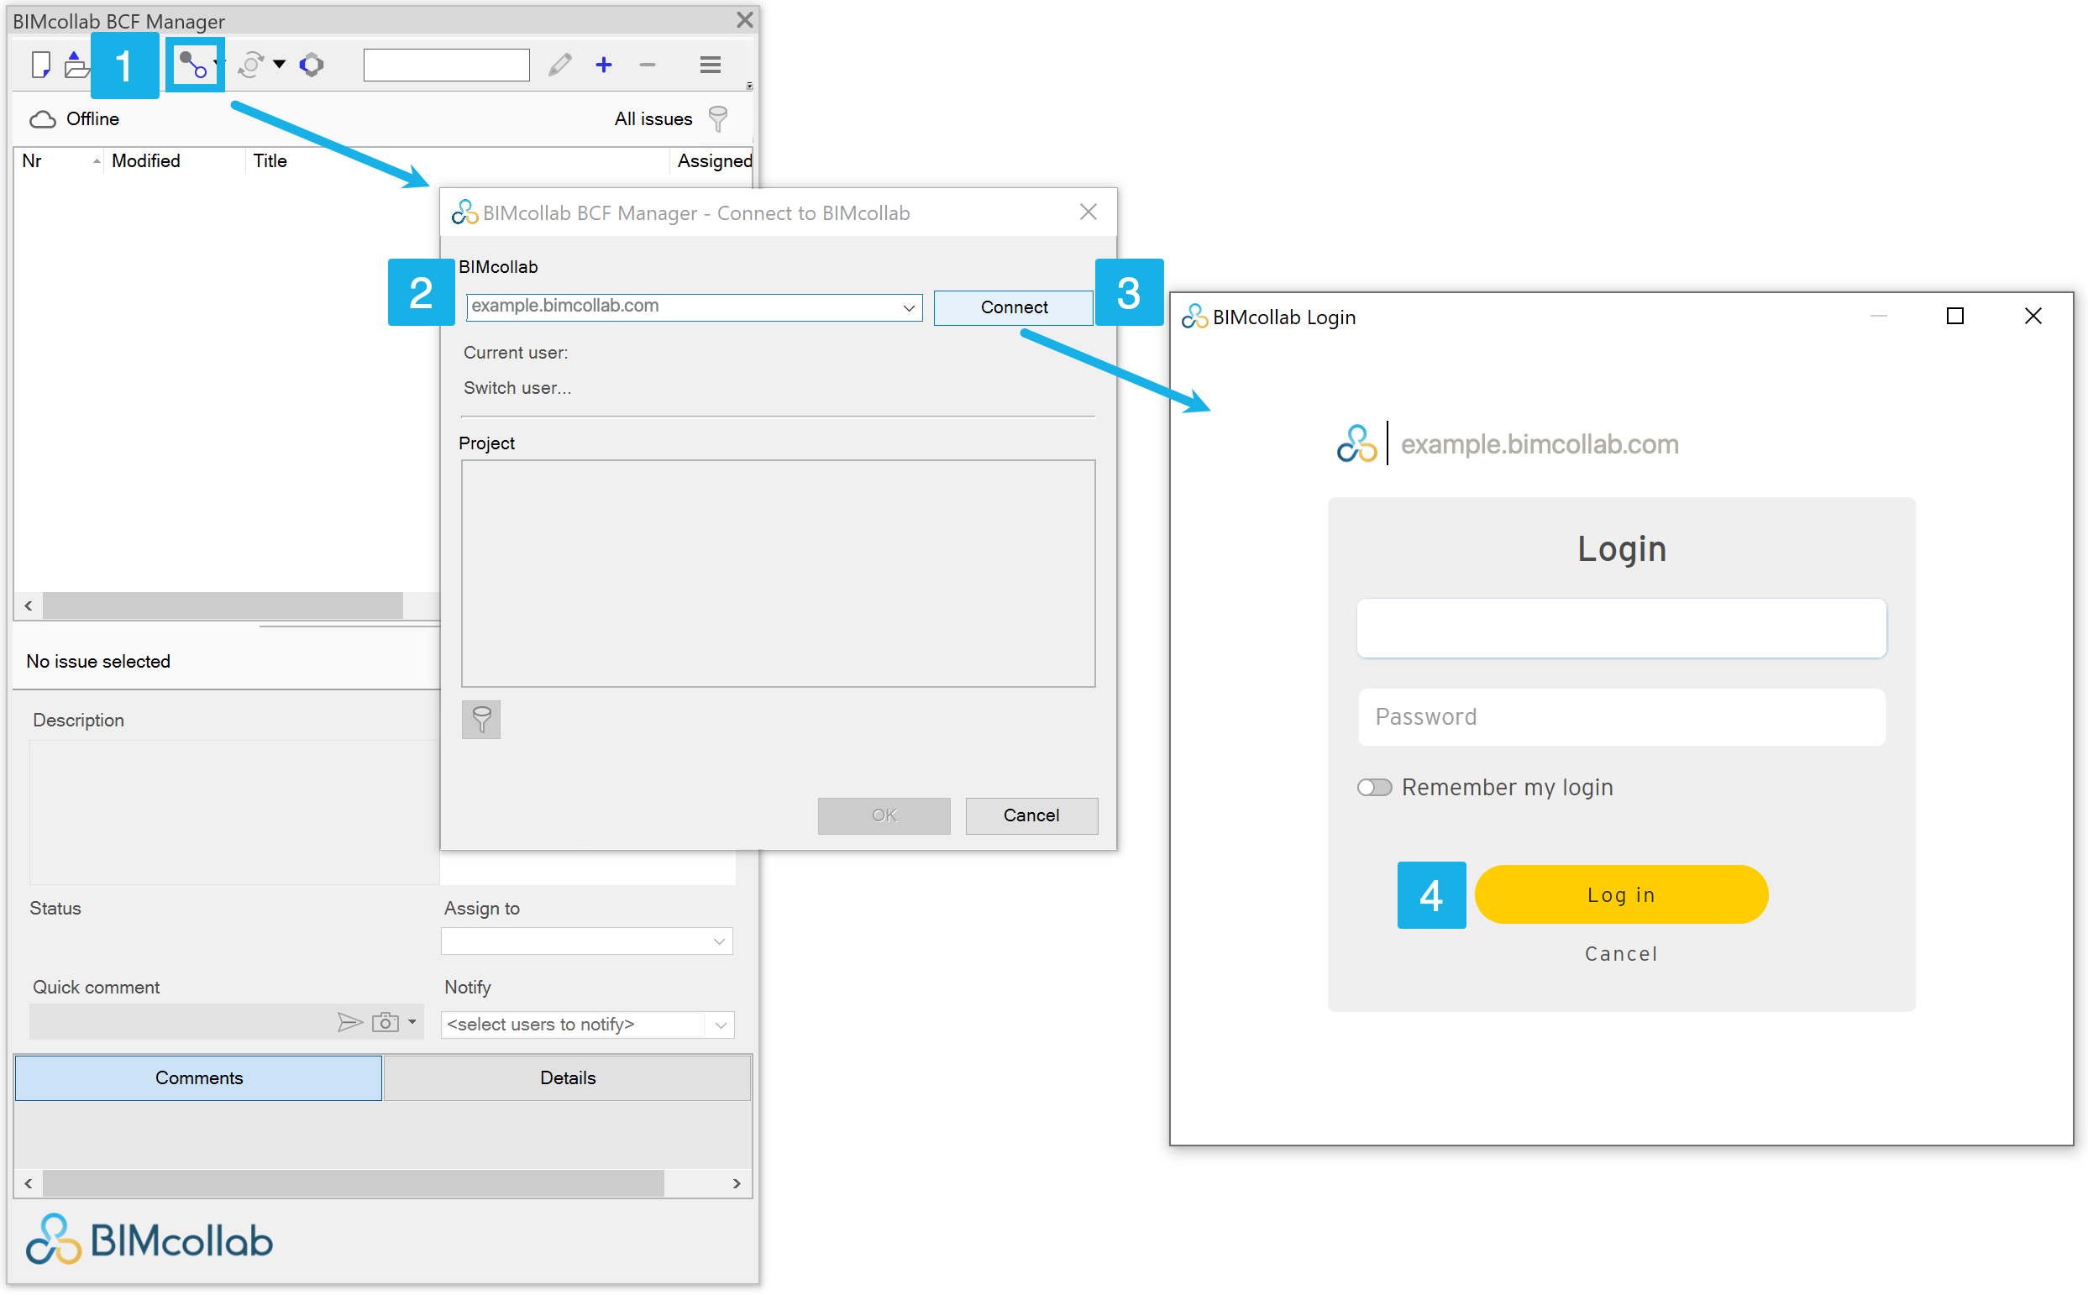Open the BIMcollab space address combo box
2088x1300 pixels.
click(x=693, y=307)
